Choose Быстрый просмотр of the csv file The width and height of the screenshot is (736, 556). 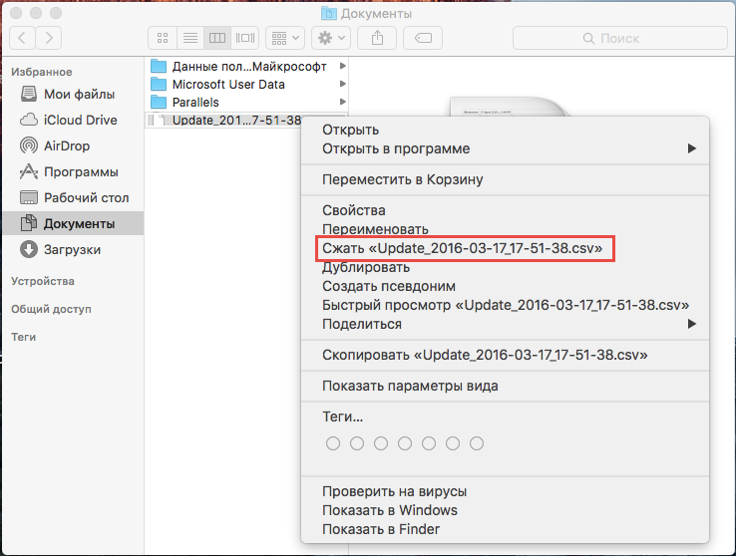click(505, 305)
